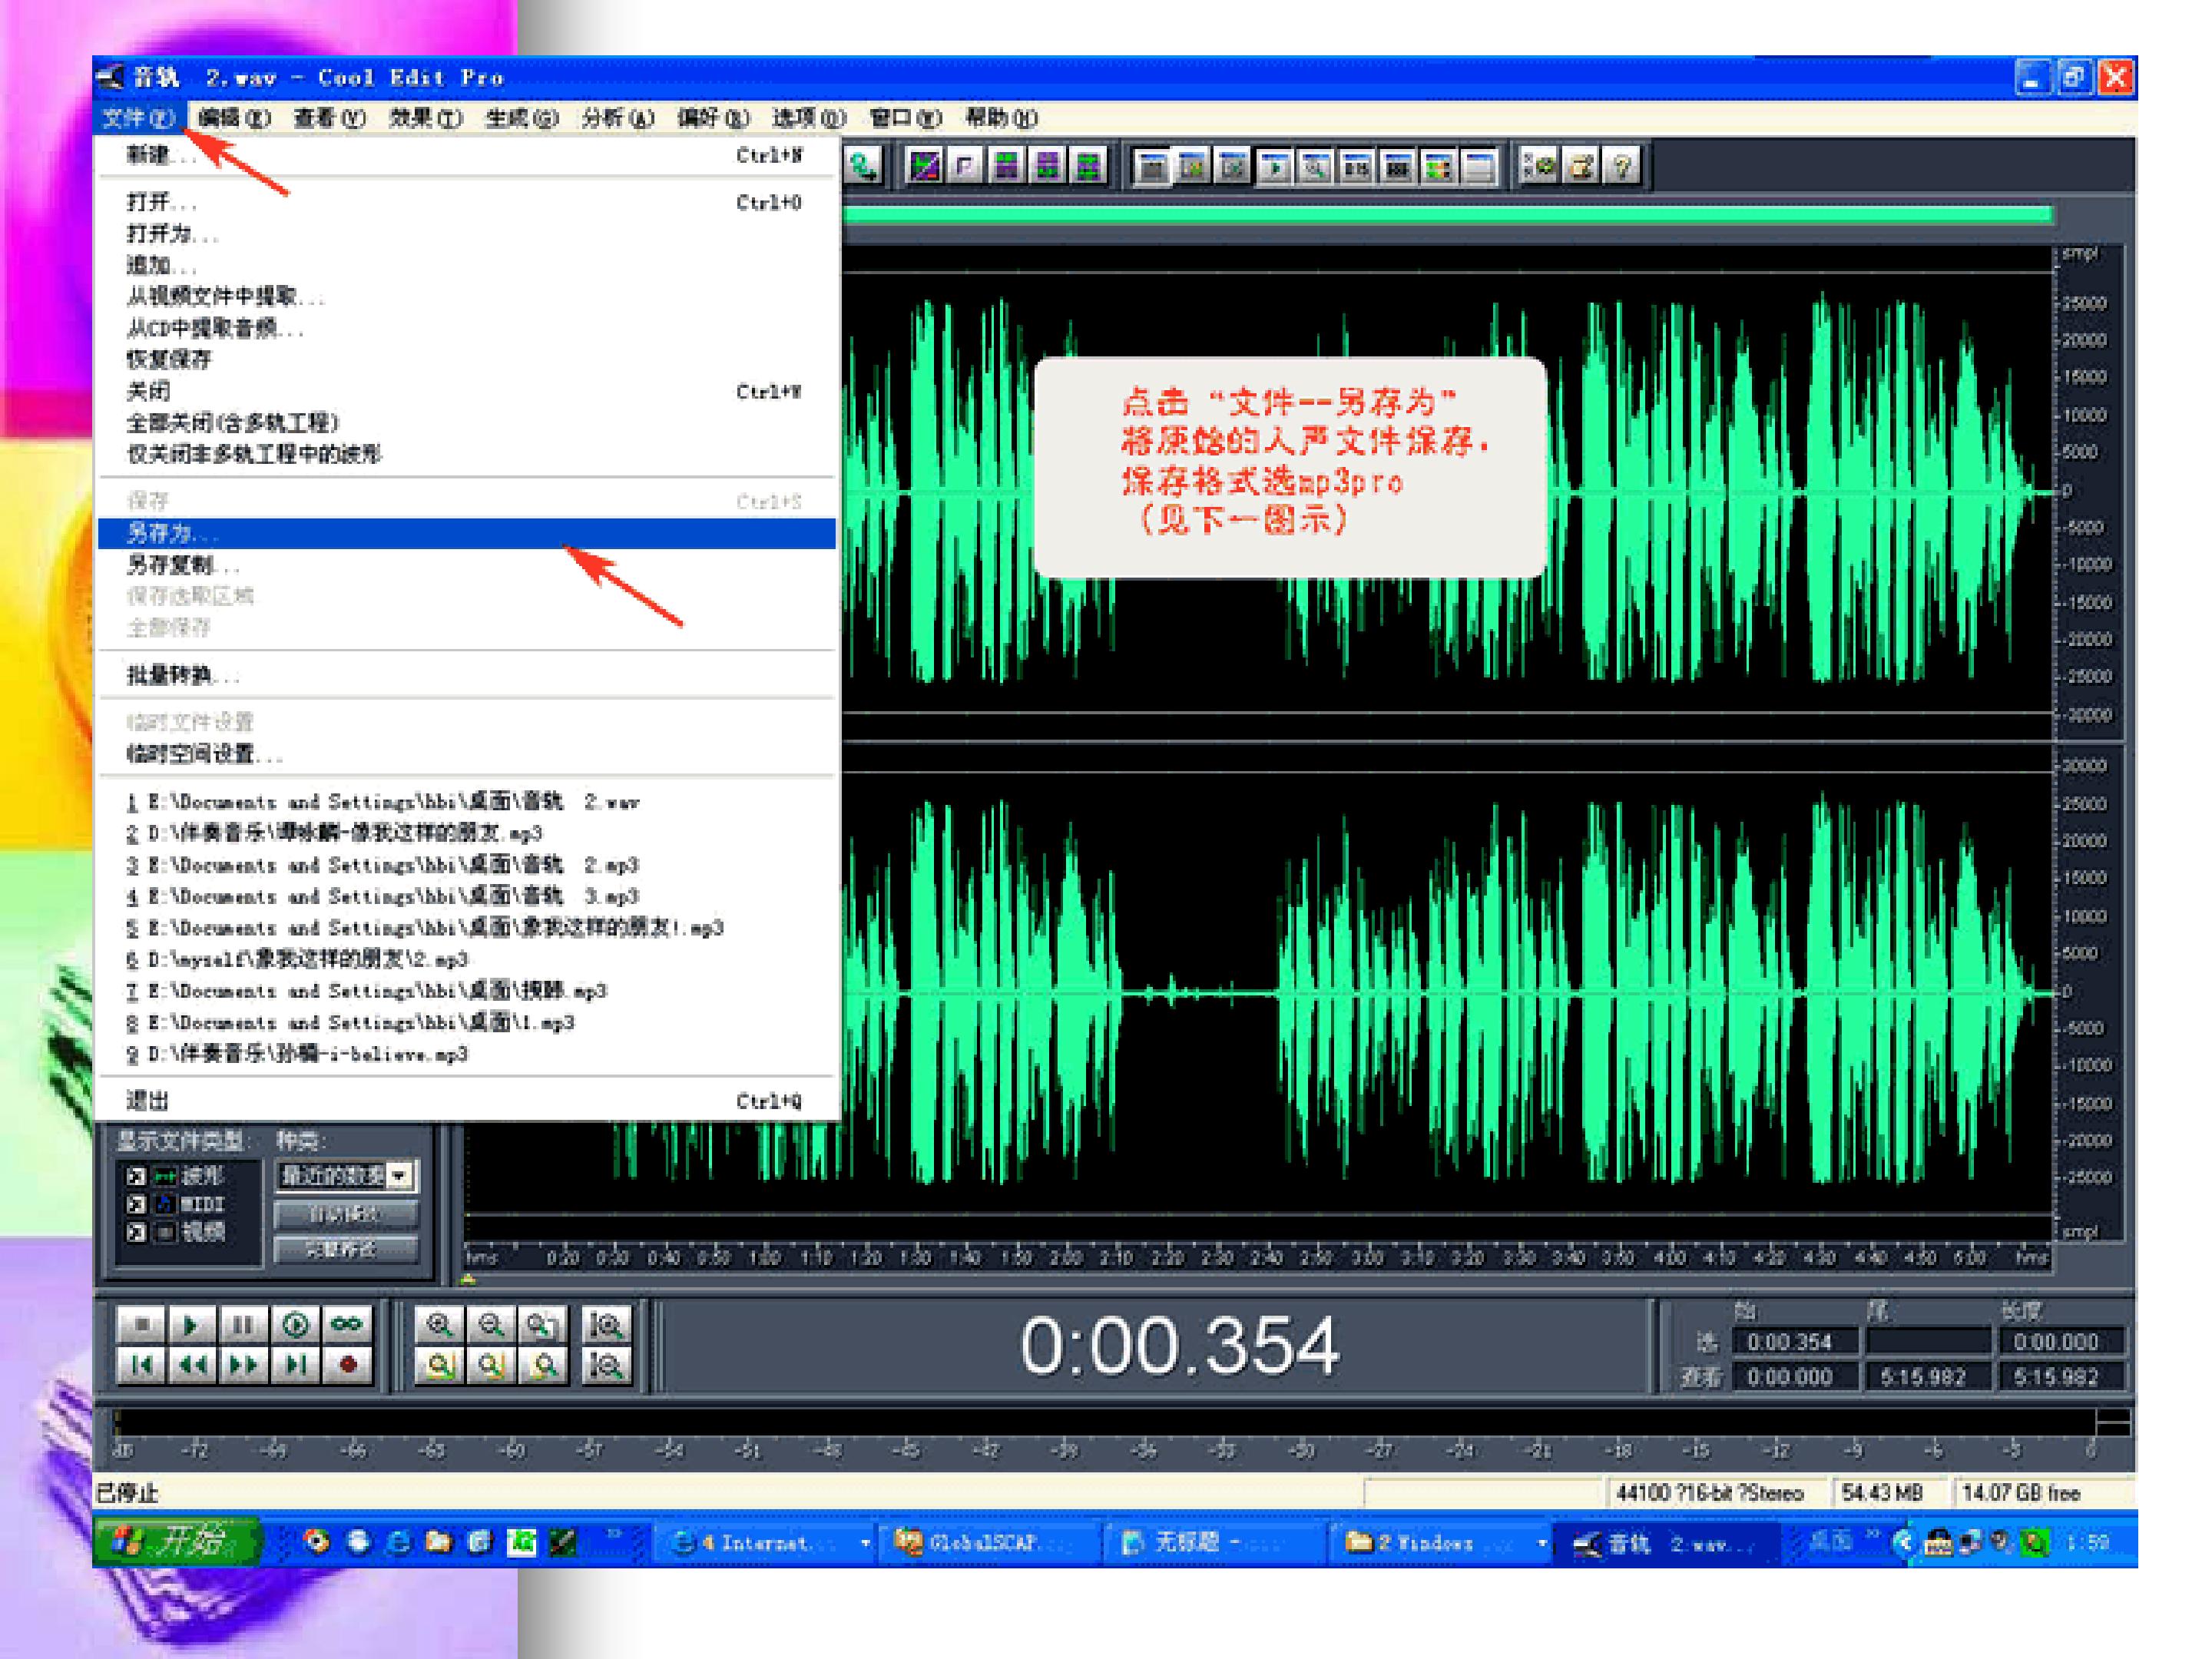This screenshot has width=2212, height=1659.
Task: Click the Play button in transport panel
Action: [190, 1325]
